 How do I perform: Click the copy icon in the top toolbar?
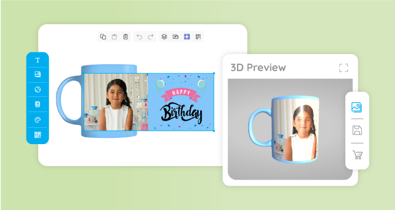coord(103,37)
